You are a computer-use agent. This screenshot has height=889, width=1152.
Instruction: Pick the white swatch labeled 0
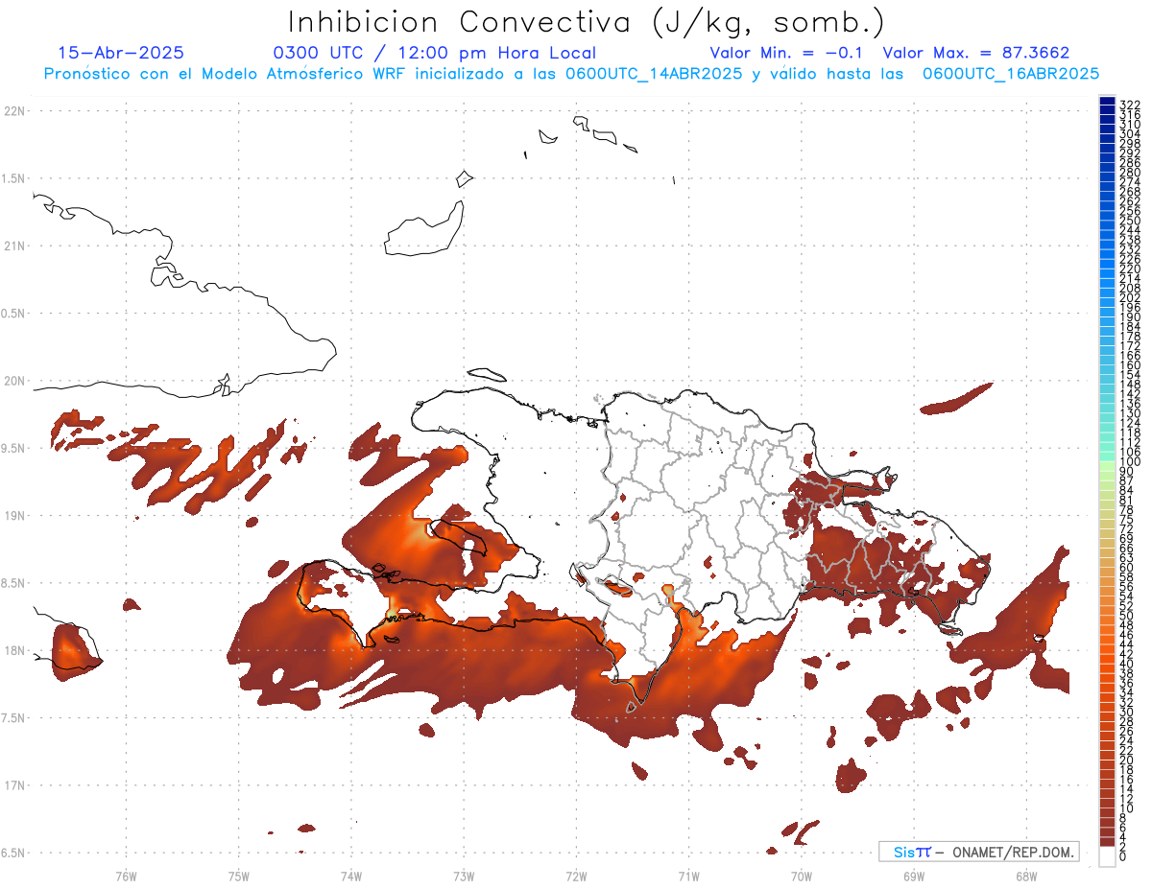[x=1107, y=857]
